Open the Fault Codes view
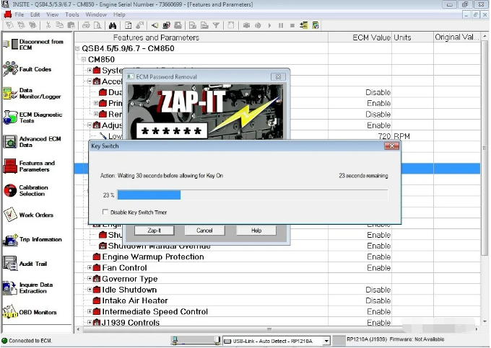This screenshot has width=491, height=348. click(x=27, y=69)
